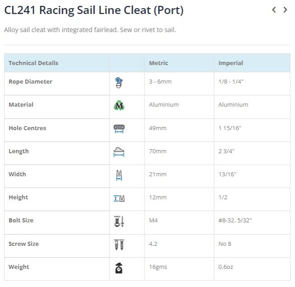Click the alloy sail cleat description text
The height and width of the screenshot is (287, 295).
90,30
